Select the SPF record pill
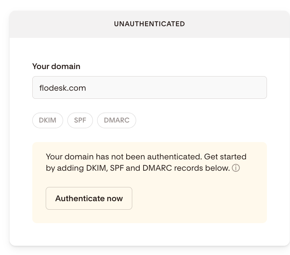The image size is (290, 255). [x=80, y=120]
